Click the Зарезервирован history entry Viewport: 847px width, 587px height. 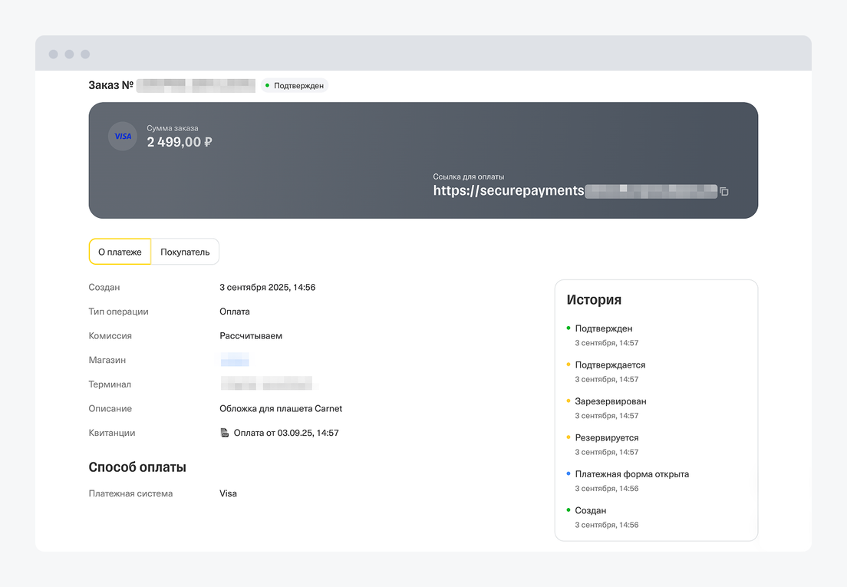(x=610, y=401)
